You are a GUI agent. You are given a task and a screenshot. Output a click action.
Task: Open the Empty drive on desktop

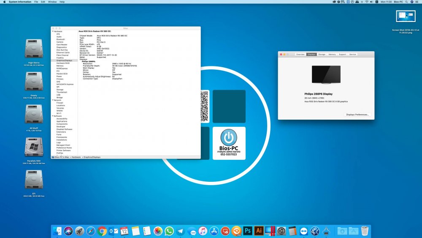[34, 81]
